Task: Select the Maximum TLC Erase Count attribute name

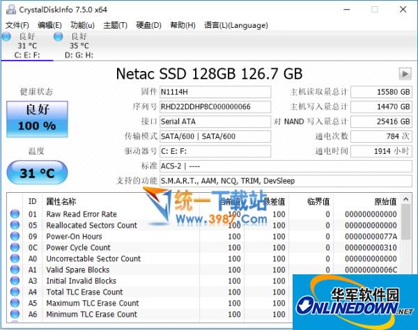Action: (93, 303)
